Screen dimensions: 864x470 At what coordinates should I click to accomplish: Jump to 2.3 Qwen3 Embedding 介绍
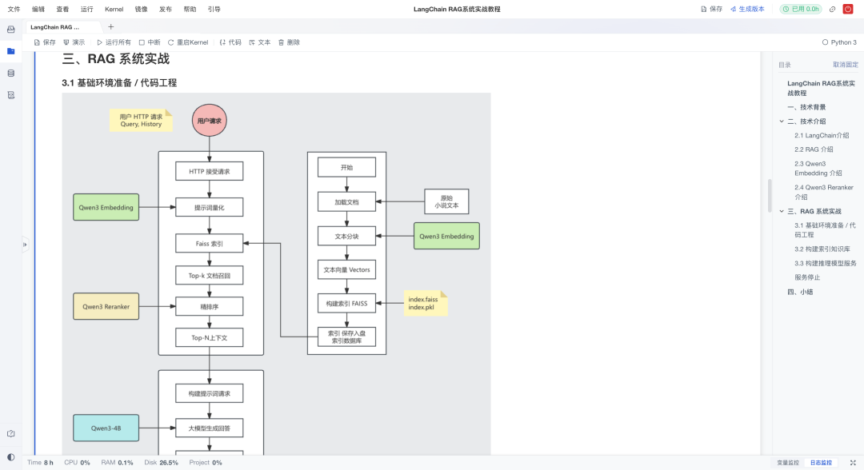(x=818, y=169)
